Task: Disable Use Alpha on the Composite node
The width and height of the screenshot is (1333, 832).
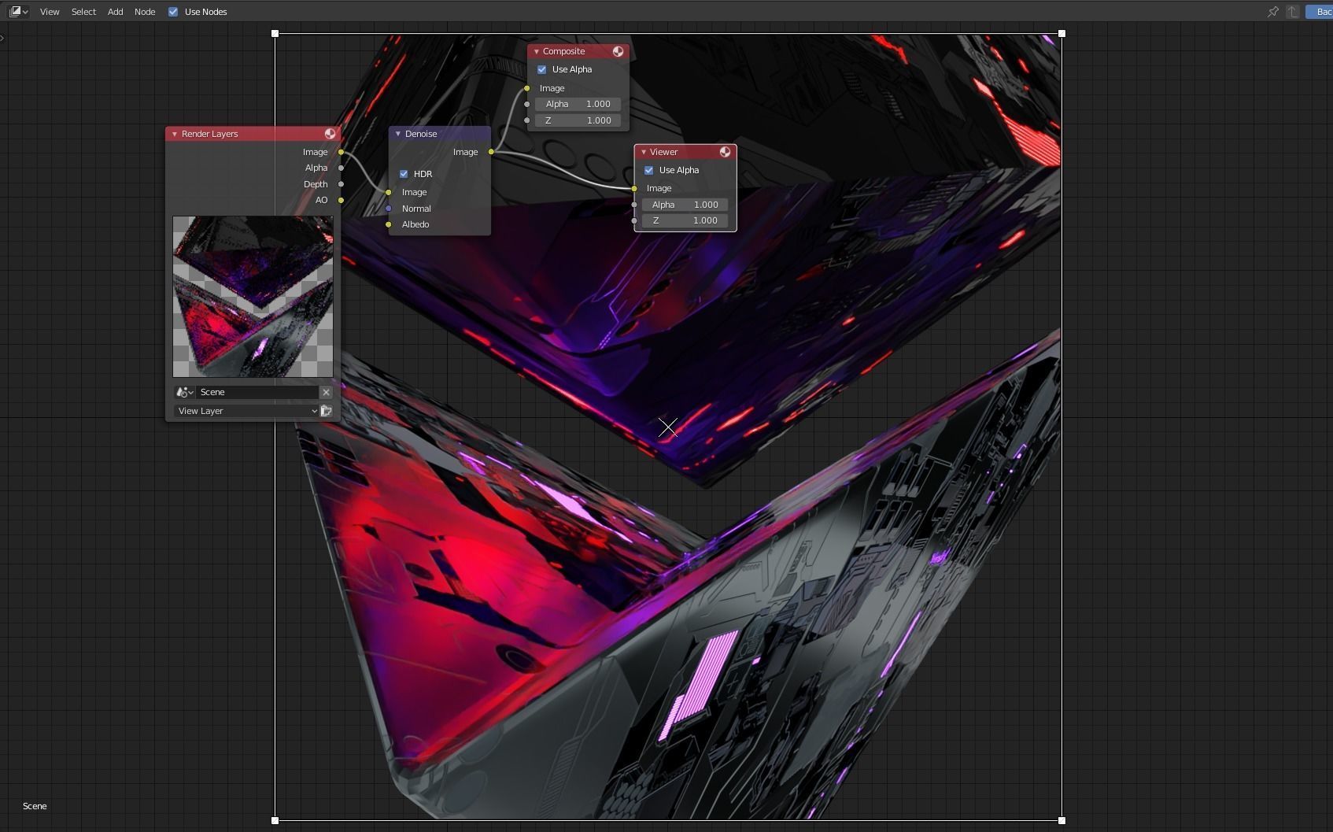Action: [x=541, y=69]
